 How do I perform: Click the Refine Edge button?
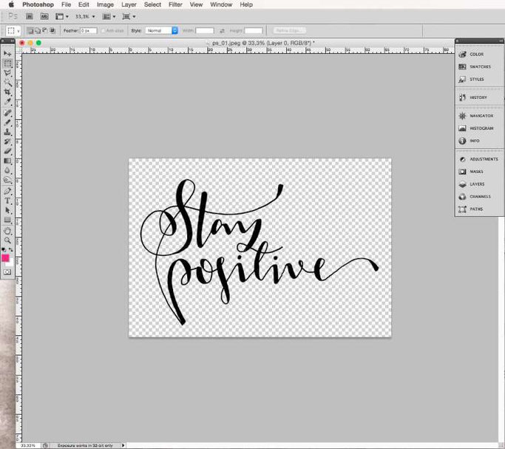click(290, 30)
